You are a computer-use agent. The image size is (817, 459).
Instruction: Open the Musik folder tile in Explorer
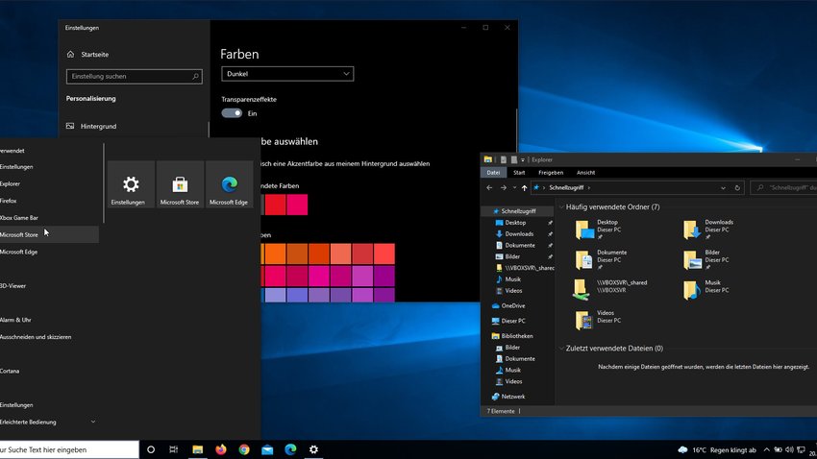692,290
